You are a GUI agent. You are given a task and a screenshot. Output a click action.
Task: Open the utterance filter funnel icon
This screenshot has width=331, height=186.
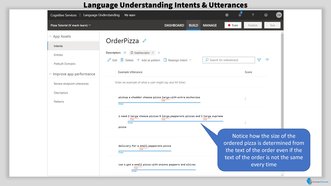coord(259,60)
